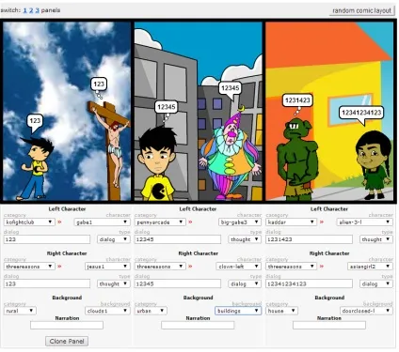Screen dimensions: 399x352
Task: Open the clouds1 background dropdown
Action: [107, 311]
